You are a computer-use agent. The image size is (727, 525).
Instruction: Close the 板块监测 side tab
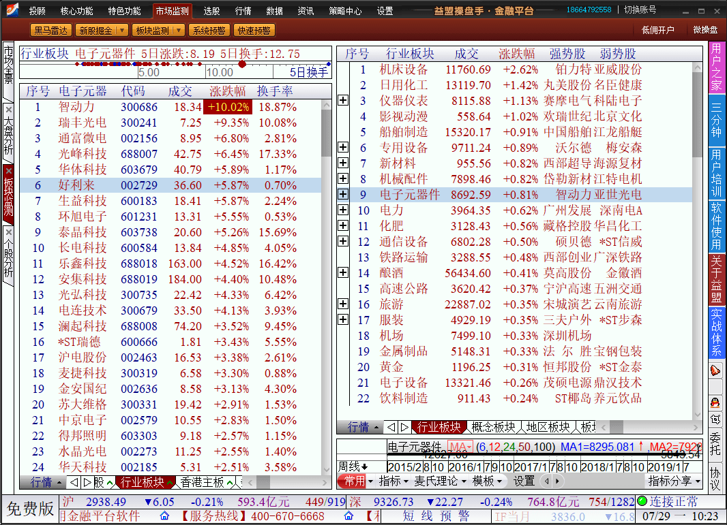9,172
